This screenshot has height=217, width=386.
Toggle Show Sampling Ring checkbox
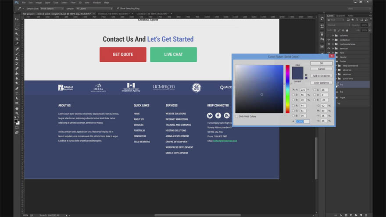[x=118, y=8]
